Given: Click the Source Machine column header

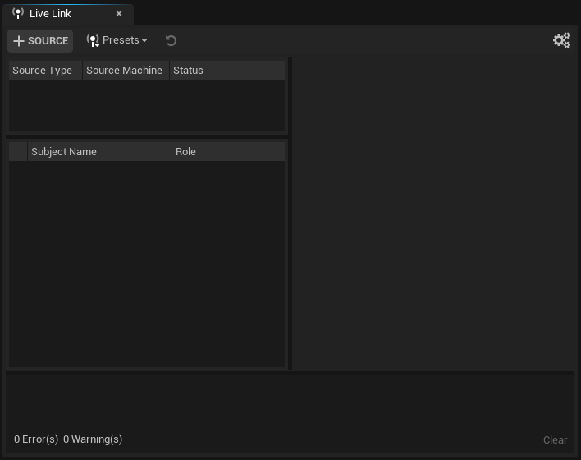Looking at the screenshot, I should tap(125, 71).
